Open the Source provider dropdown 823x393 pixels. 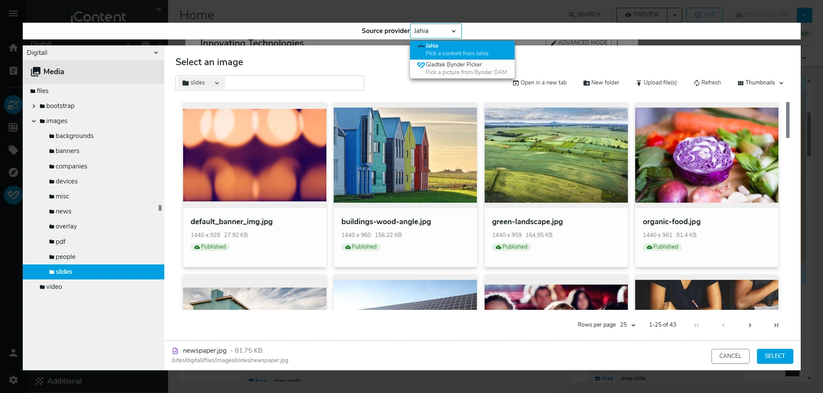click(435, 31)
